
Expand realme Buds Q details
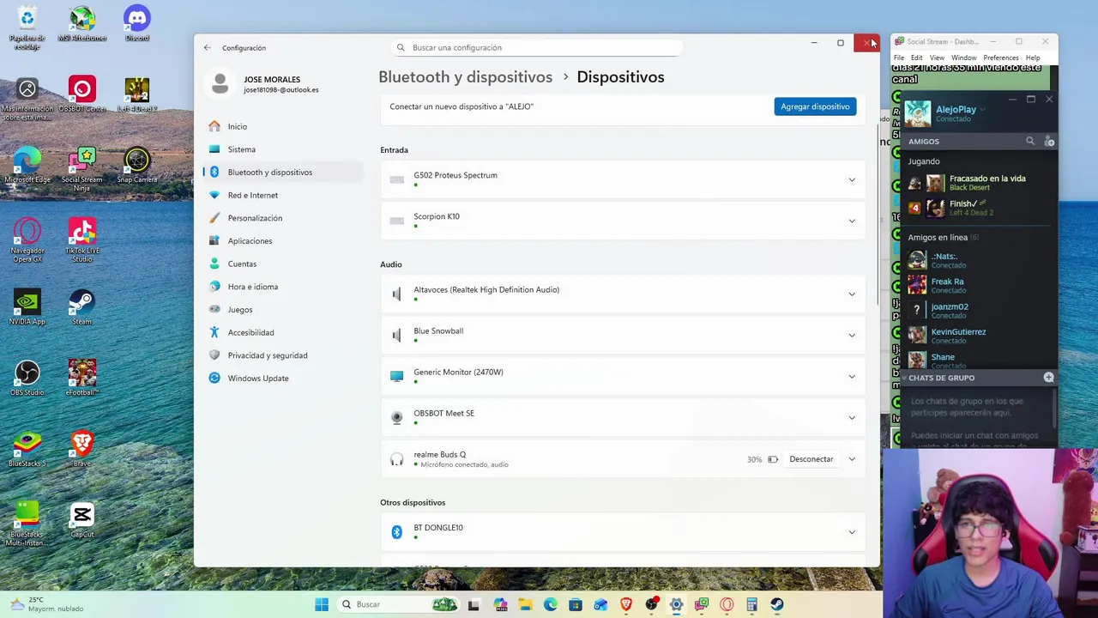click(852, 459)
